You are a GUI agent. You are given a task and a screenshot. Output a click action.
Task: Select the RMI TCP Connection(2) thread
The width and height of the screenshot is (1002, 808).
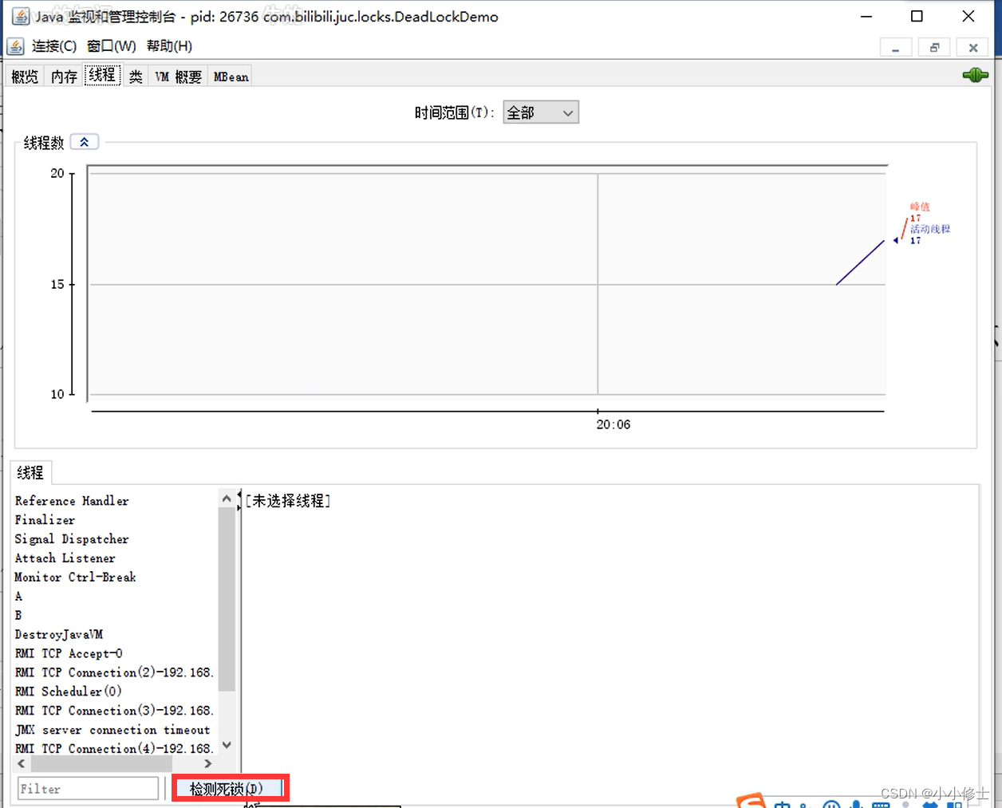click(x=116, y=672)
